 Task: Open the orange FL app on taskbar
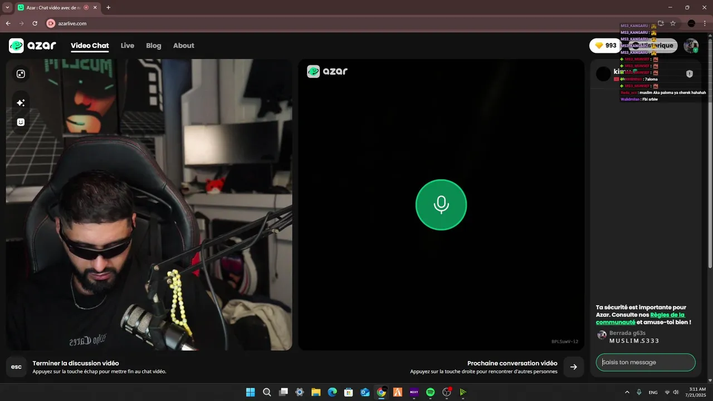[x=398, y=392]
